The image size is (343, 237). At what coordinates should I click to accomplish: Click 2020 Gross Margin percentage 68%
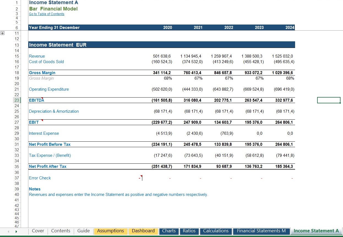tap(168, 78)
